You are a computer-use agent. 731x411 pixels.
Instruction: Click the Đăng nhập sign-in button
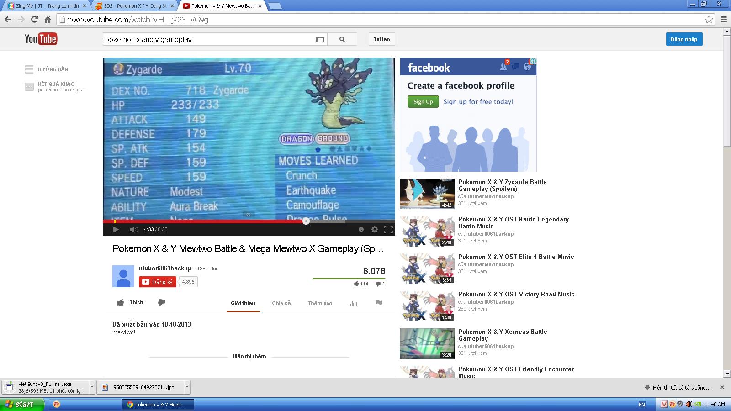click(684, 39)
